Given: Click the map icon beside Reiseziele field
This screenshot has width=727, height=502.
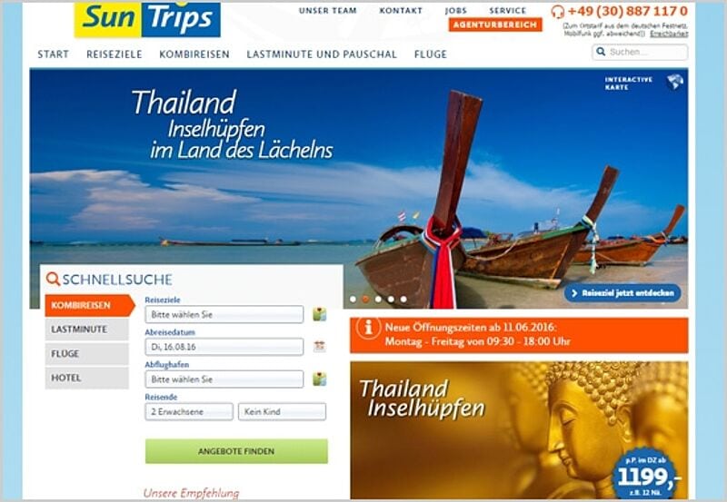Looking at the screenshot, I should click(320, 314).
